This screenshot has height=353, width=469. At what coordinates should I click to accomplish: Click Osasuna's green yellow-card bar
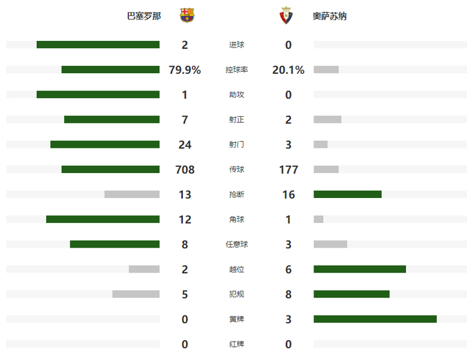(x=375, y=319)
